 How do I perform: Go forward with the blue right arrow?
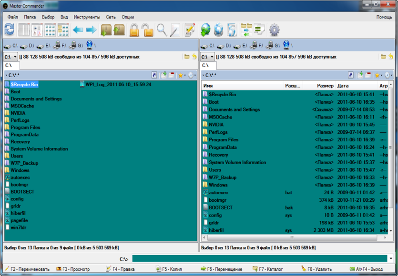click(x=92, y=30)
